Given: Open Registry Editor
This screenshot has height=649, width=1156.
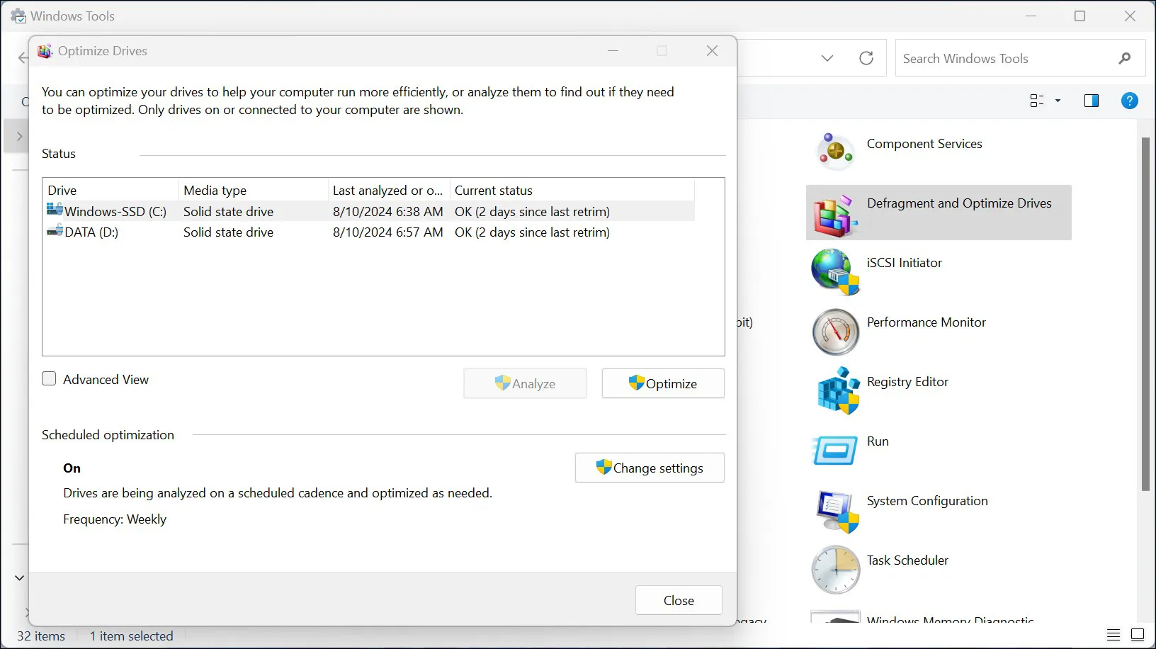Looking at the screenshot, I should [907, 382].
